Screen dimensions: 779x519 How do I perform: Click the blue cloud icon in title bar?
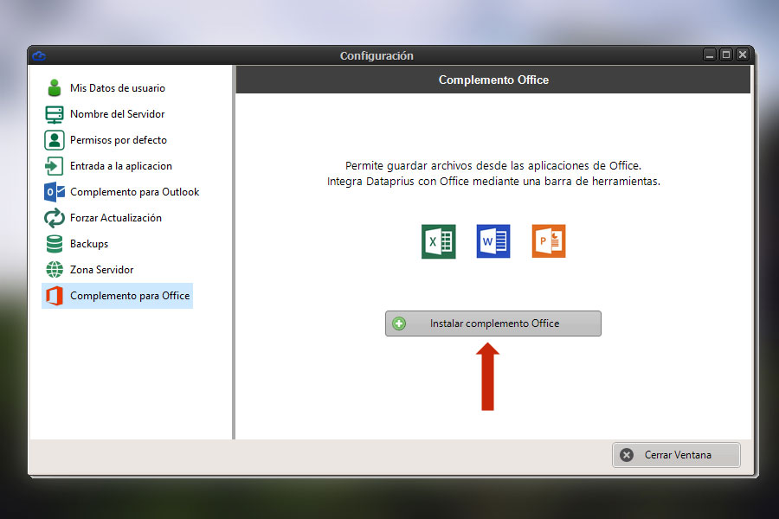point(39,55)
